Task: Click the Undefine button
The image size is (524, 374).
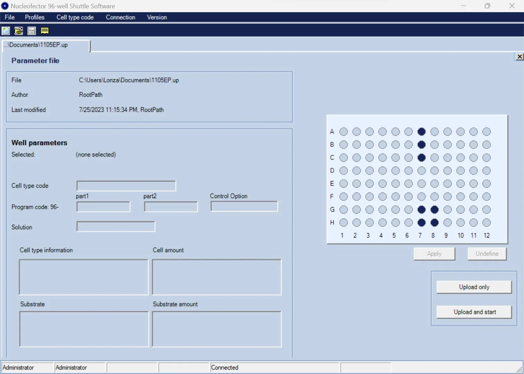Action: [487, 254]
